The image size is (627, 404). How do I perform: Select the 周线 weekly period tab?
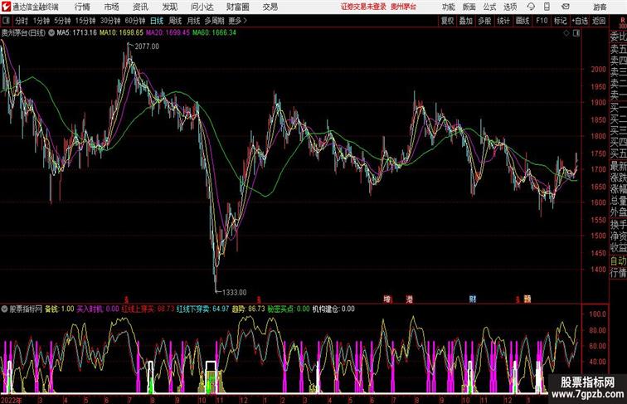175,21
